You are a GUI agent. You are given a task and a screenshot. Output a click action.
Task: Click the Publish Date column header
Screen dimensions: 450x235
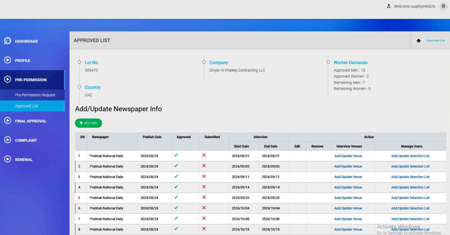(x=152, y=137)
